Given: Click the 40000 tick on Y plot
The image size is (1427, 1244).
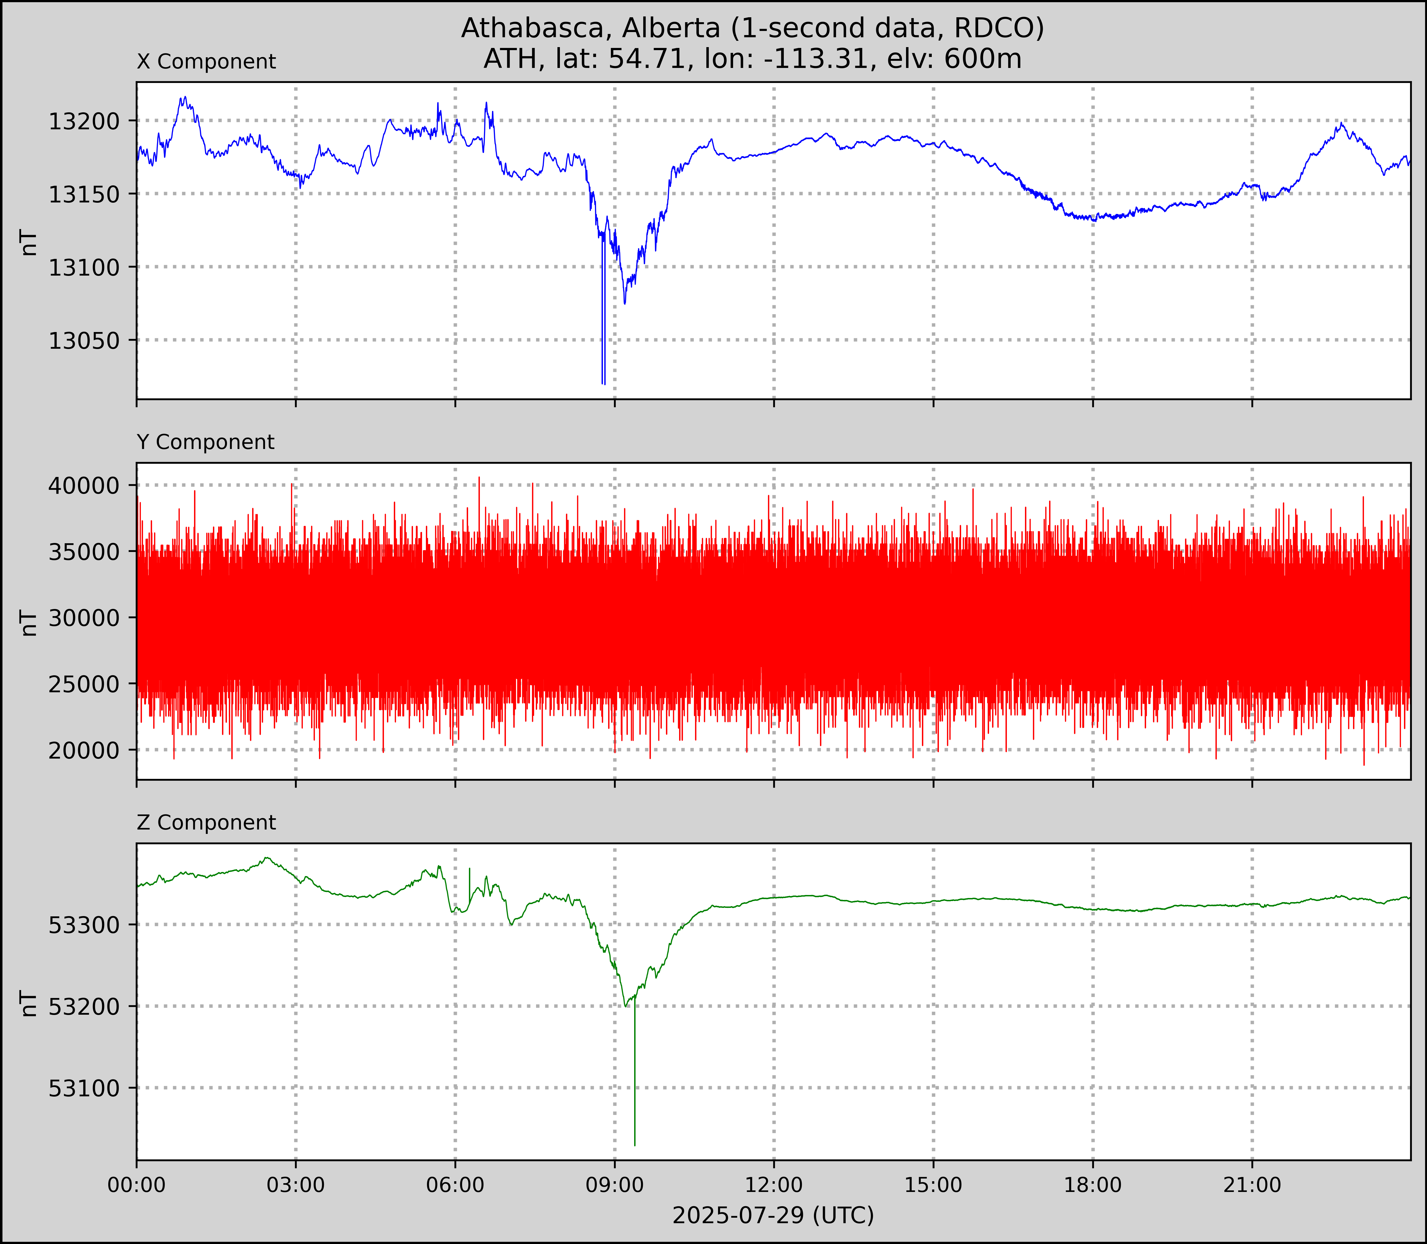Looking at the screenshot, I should 83,486.
